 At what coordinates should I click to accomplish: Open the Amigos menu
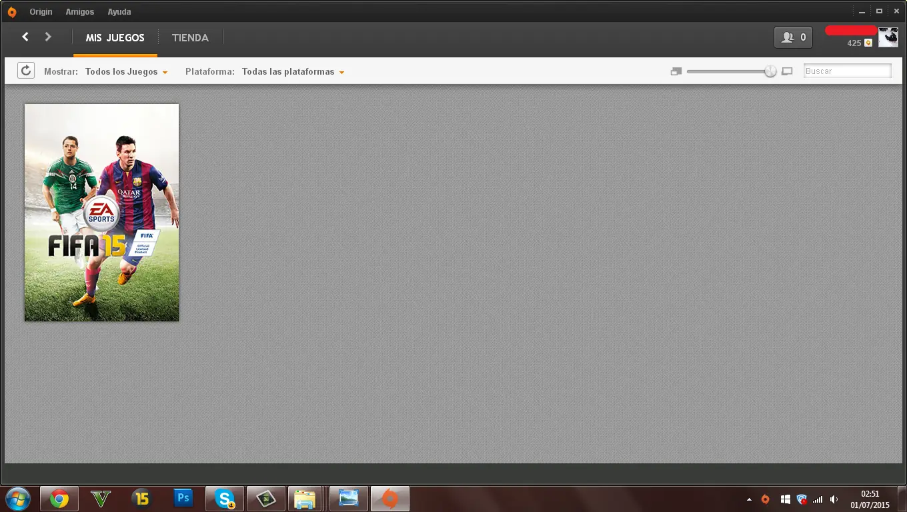pyautogui.click(x=80, y=12)
